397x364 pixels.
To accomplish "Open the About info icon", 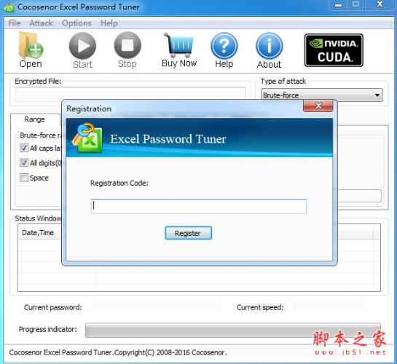I will pyautogui.click(x=269, y=46).
